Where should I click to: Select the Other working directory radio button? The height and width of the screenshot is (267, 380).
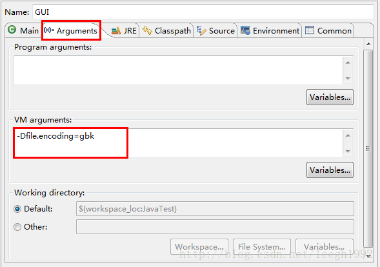[x=17, y=227]
